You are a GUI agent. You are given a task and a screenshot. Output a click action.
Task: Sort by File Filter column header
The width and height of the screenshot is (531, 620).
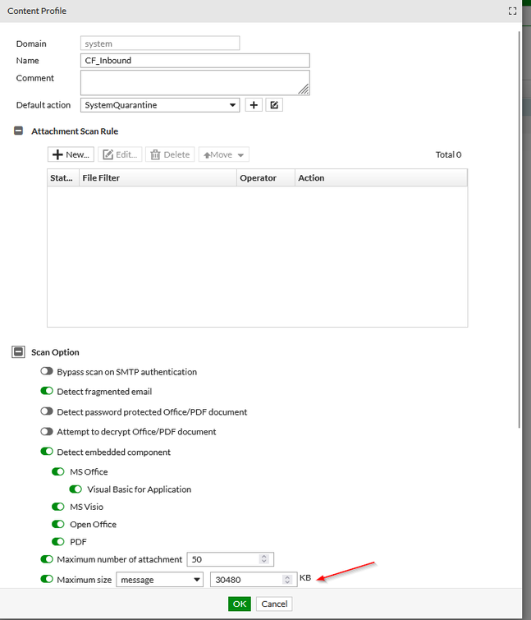158,178
